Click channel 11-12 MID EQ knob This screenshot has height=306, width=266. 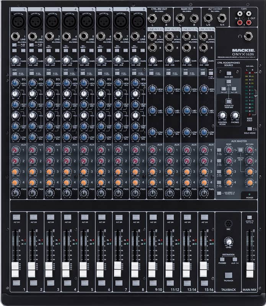point(170,111)
